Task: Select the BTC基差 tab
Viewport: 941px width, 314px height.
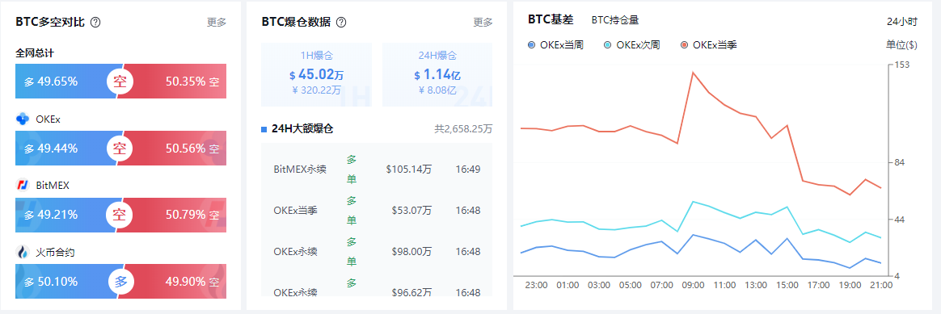Action: click(x=551, y=19)
